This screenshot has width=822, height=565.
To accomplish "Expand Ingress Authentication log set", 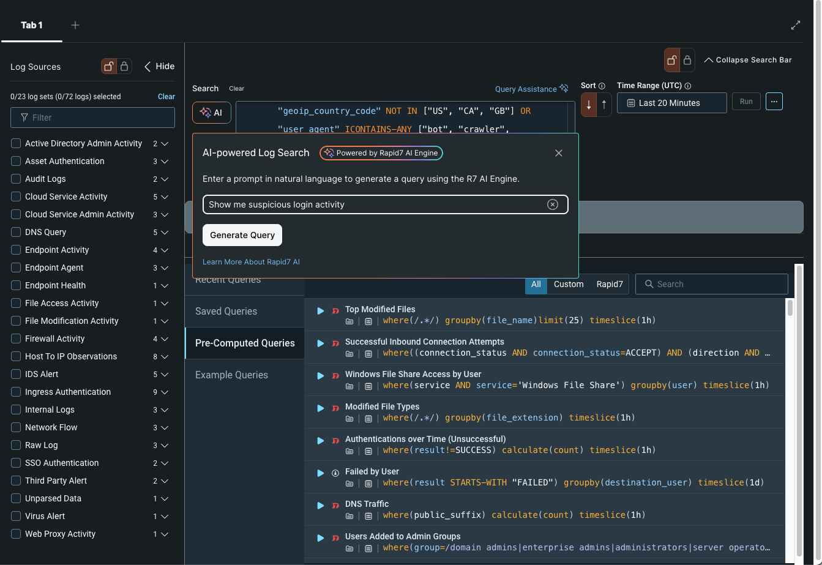I will click(165, 392).
